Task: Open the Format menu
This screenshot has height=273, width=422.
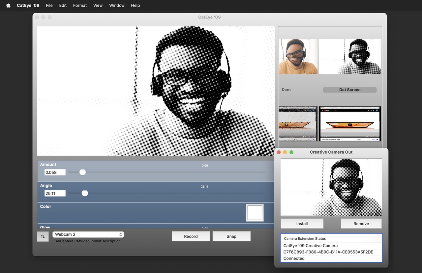Action: click(x=80, y=5)
